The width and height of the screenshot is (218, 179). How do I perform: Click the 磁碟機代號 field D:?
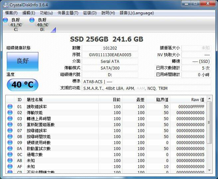point(110,75)
